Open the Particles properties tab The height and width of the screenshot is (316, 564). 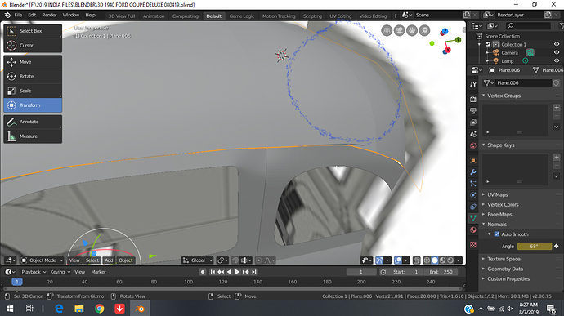click(x=473, y=184)
